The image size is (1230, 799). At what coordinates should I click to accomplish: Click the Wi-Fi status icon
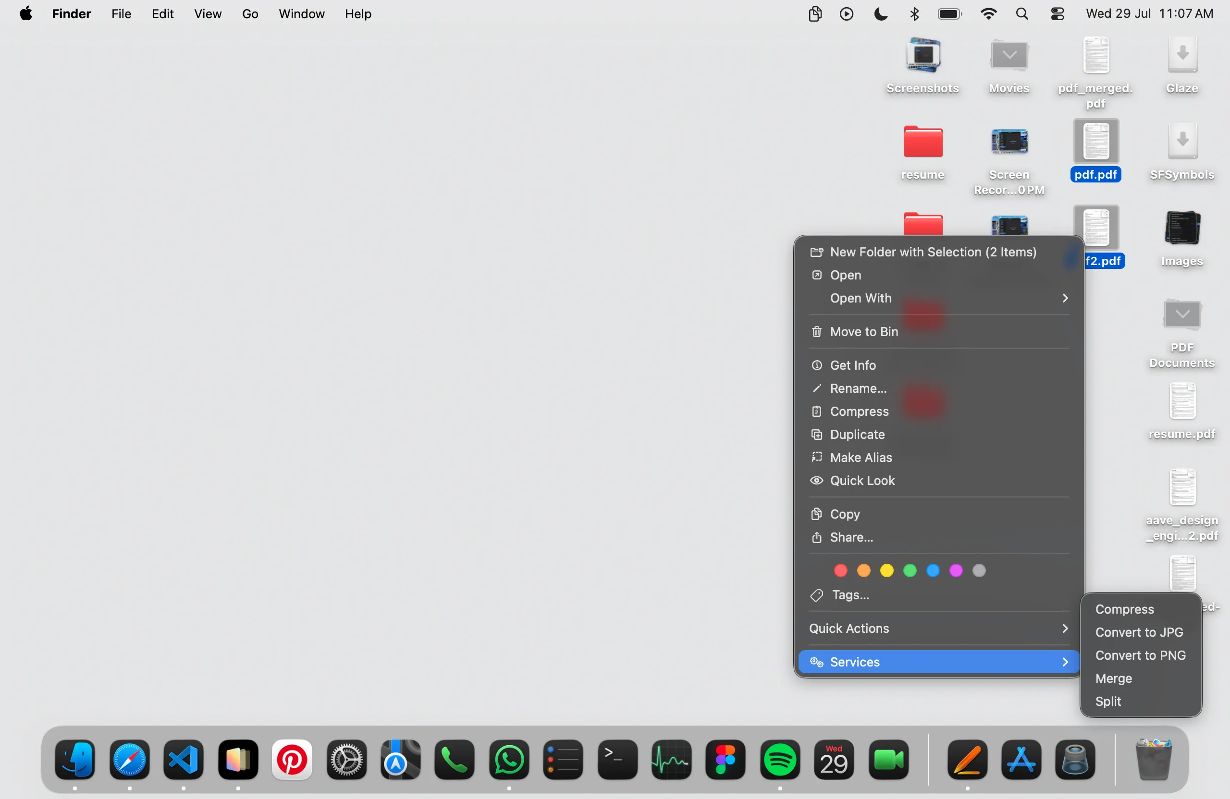coord(988,14)
